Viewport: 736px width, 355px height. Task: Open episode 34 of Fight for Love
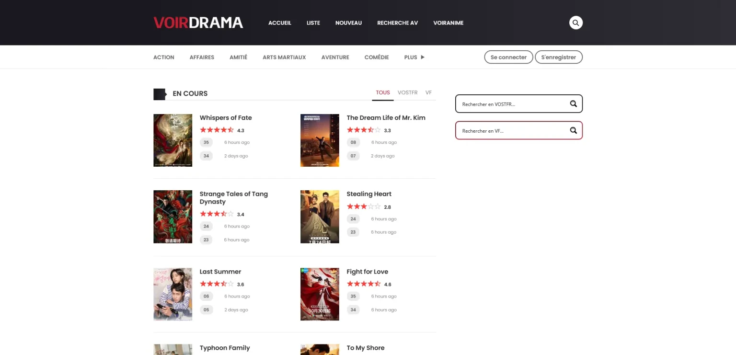tap(353, 309)
